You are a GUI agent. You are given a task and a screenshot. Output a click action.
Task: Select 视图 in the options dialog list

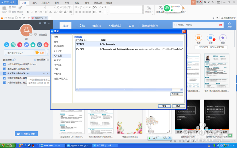click(x=62, y=37)
